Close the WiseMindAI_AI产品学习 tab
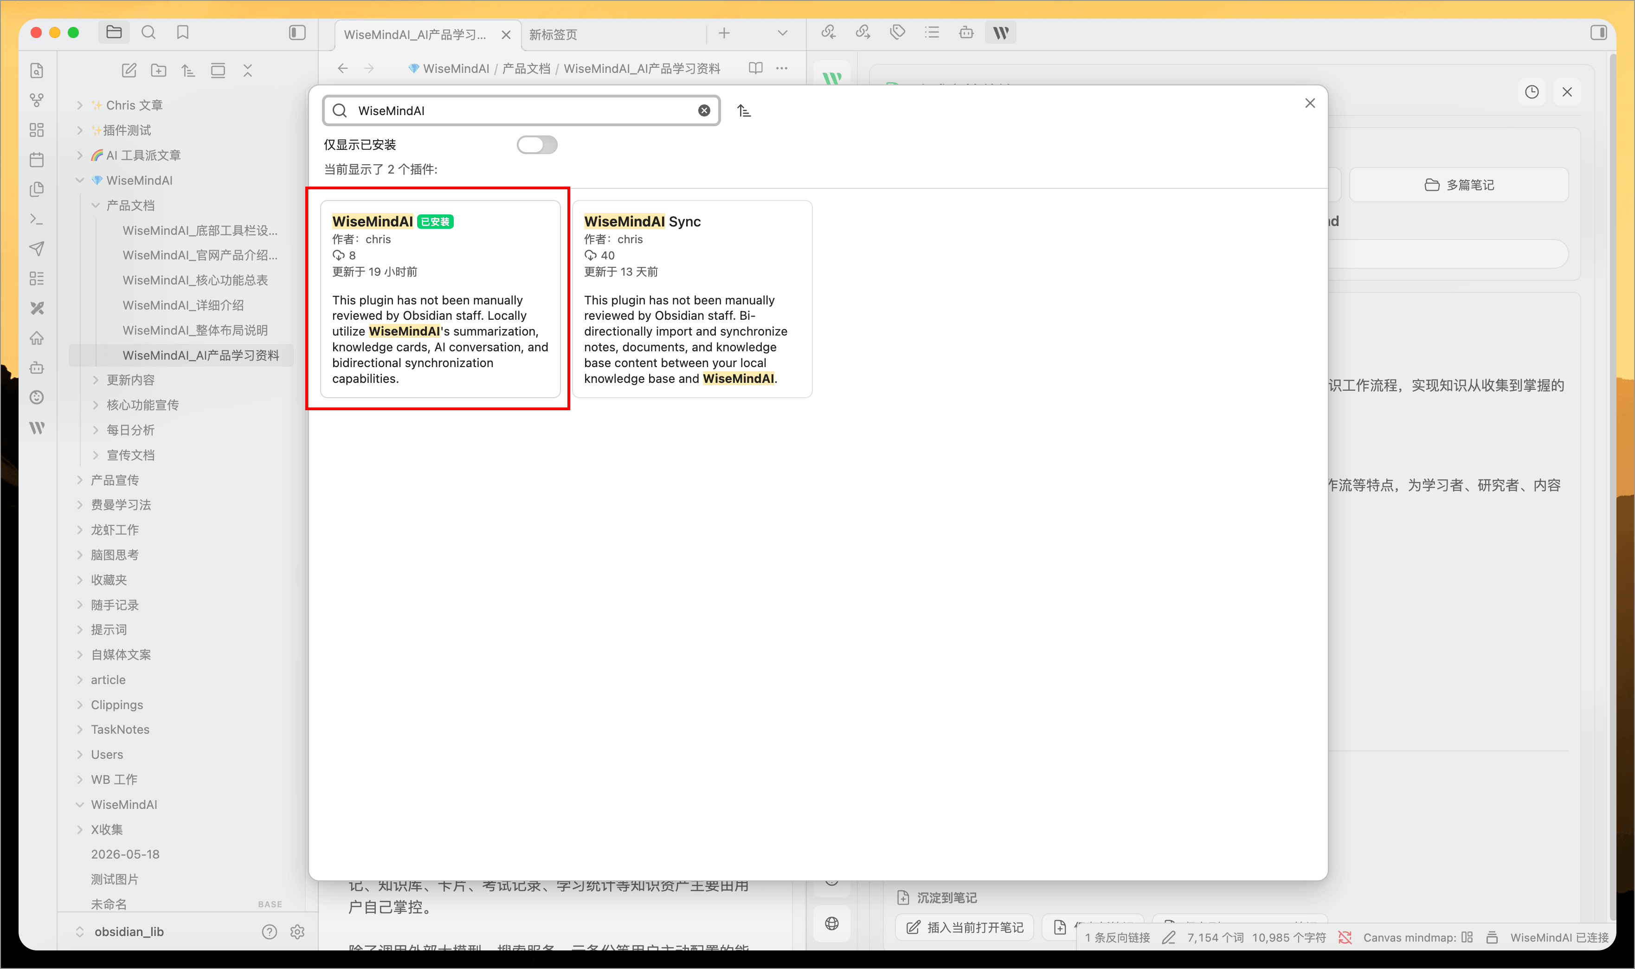Image resolution: width=1635 pixels, height=969 pixels. [506, 35]
